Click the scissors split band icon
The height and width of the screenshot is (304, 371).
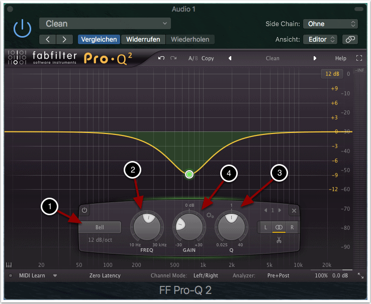[x=279, y=240]
